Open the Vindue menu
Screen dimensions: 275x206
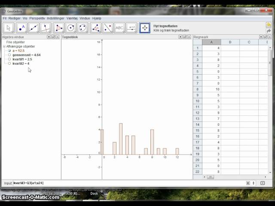85,18
